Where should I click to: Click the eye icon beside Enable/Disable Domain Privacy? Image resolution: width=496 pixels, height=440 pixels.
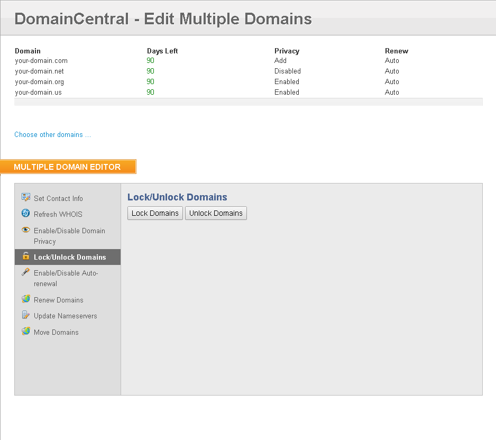pyautogui.click(x=25, y=230)
